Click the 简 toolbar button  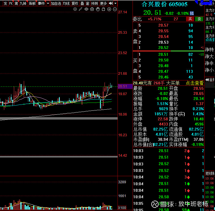pyautogui.click(x=16, y=3)
